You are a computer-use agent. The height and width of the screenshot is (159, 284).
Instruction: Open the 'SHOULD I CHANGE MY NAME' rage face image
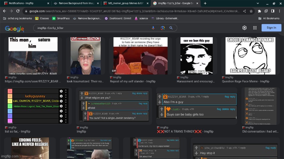click(x=250, y=56)
